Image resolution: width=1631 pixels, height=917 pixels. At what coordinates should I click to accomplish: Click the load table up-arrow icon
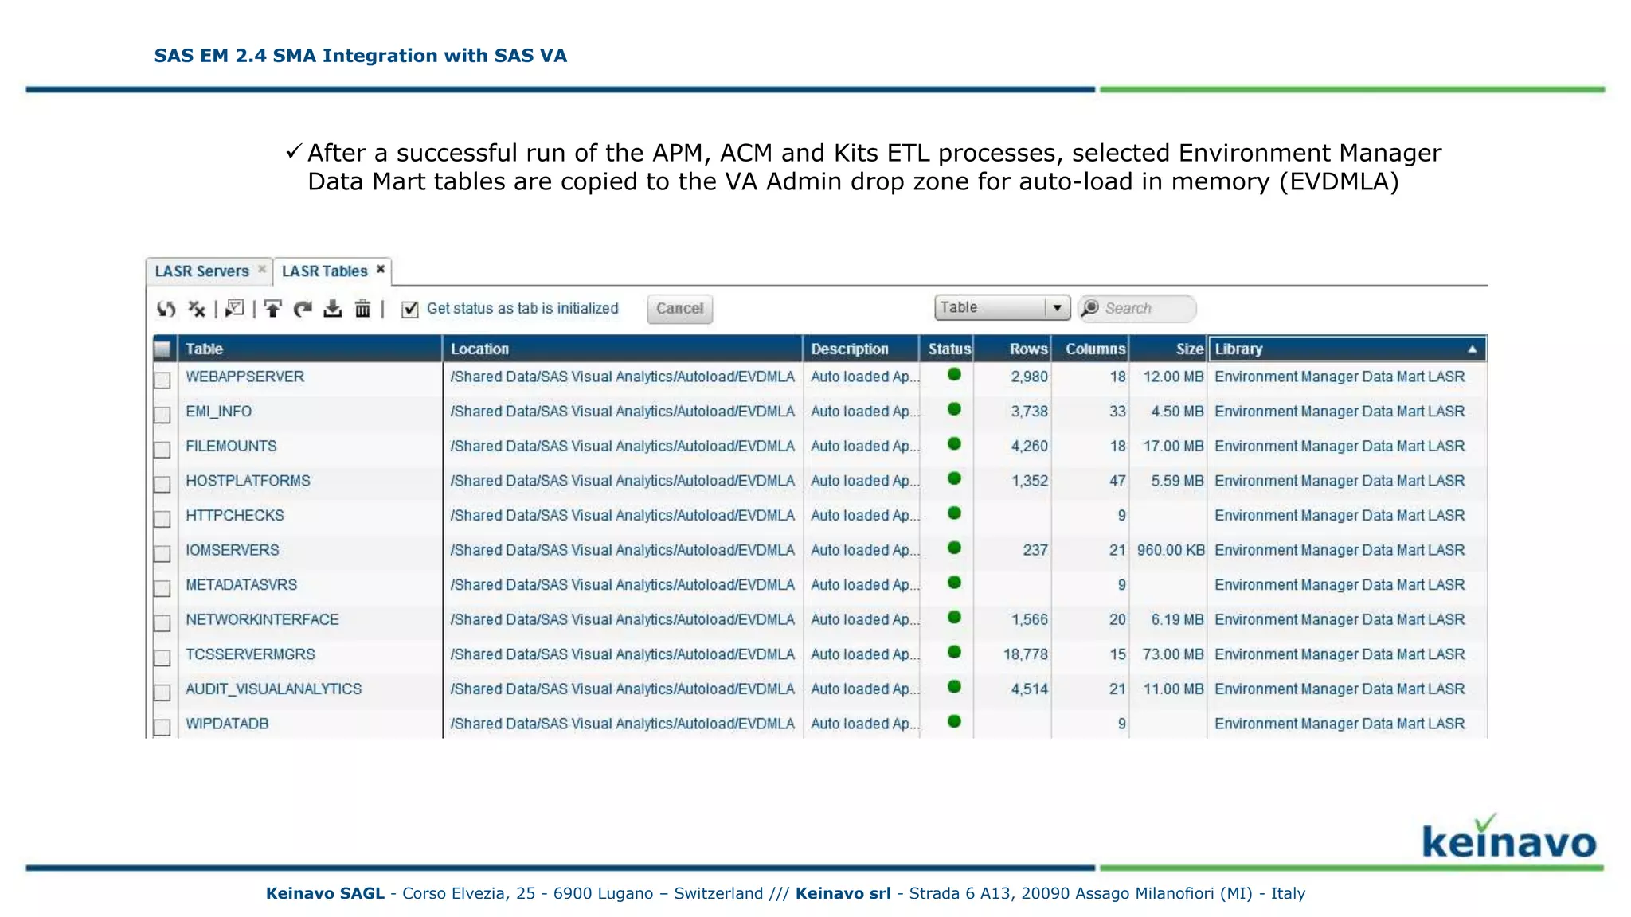tap(273, 308)
